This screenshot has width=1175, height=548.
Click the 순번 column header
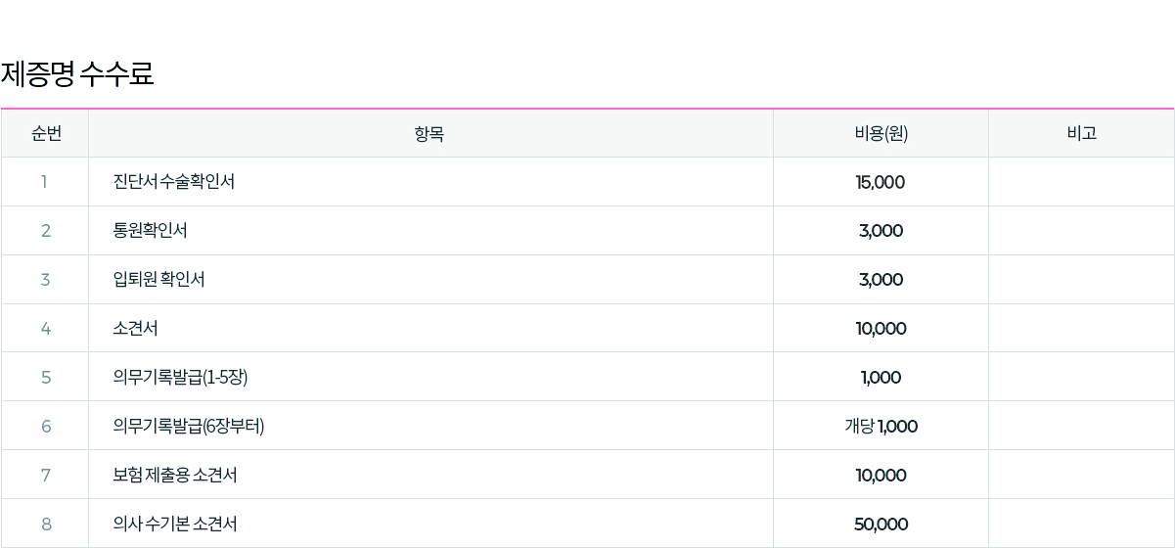(46, 134)
